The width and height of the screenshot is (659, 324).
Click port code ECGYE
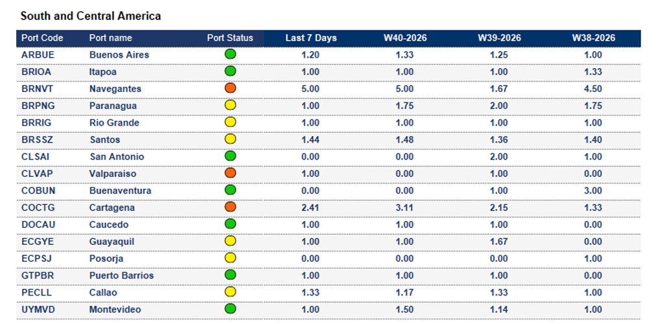pyautogui.click(x=38, y=242)
